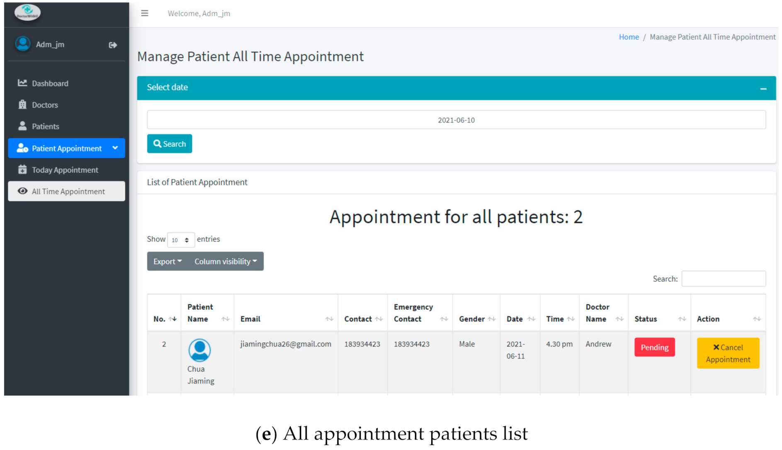
Task: Collapse the Select date panel
Action: click(x=763, y=89)
